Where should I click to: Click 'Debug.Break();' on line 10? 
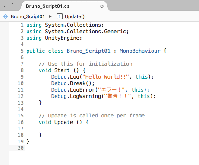(x=73, y=83)
